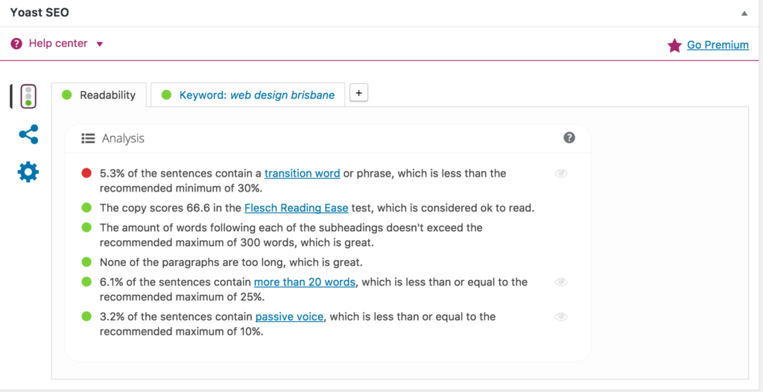Click green dot on the Keyword tab
This screenshot has height=392, width=763.
click(x=166, y=95)
